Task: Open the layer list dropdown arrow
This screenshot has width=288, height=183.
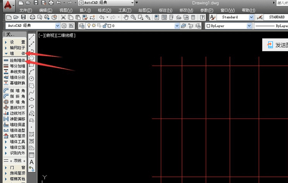Action: pyautogui.click(x=177, y=26)
